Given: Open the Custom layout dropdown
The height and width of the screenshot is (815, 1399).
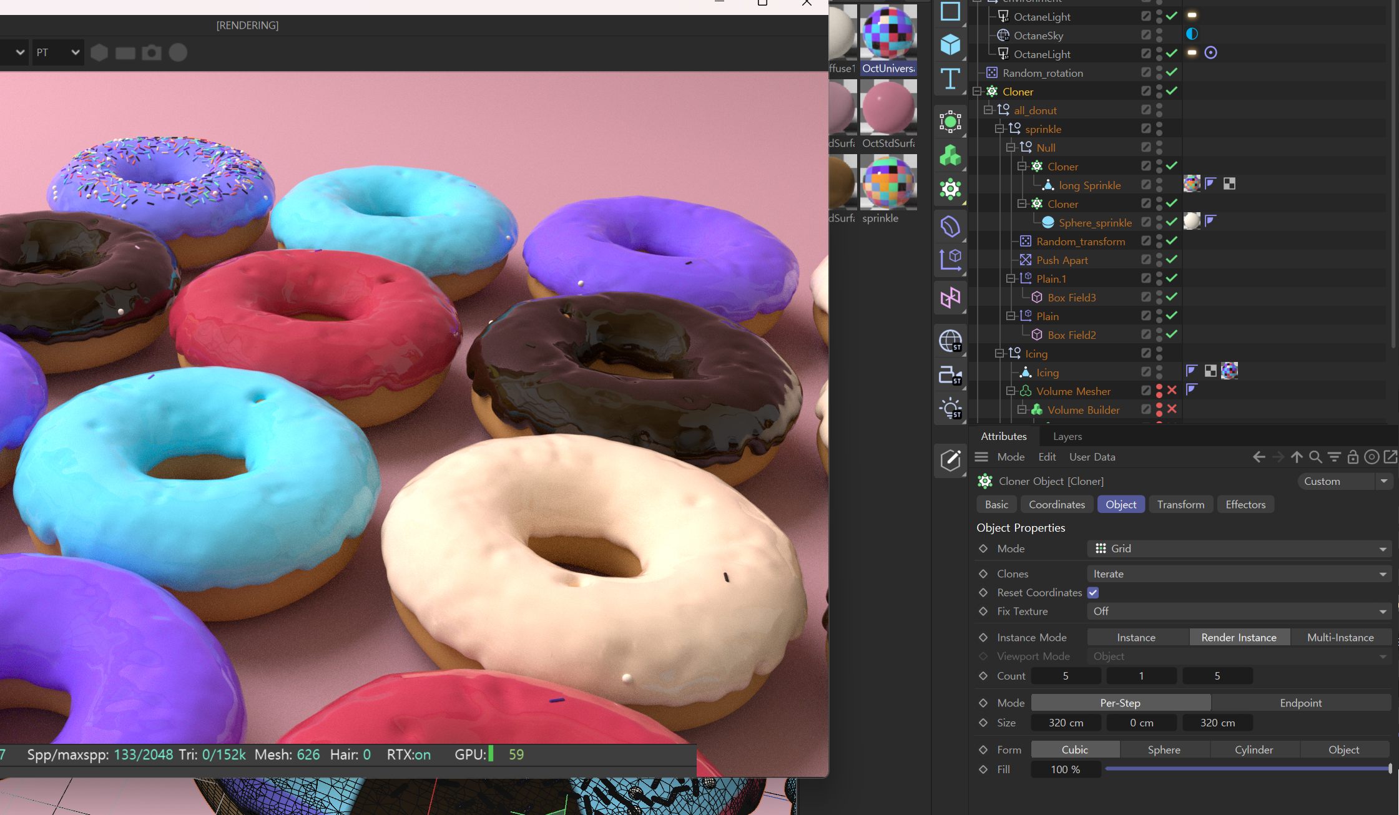Looking at the screenshot, I should [x=1345, y=481].
